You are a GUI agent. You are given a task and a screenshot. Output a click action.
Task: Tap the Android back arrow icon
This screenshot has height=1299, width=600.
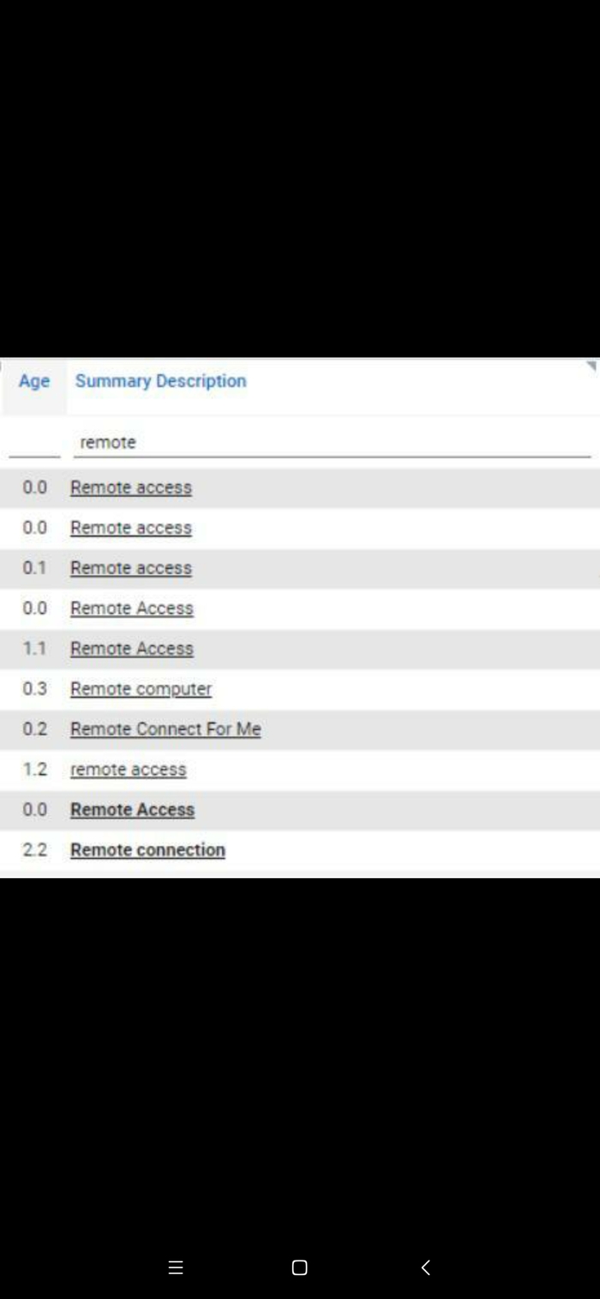click(426, 1267)
